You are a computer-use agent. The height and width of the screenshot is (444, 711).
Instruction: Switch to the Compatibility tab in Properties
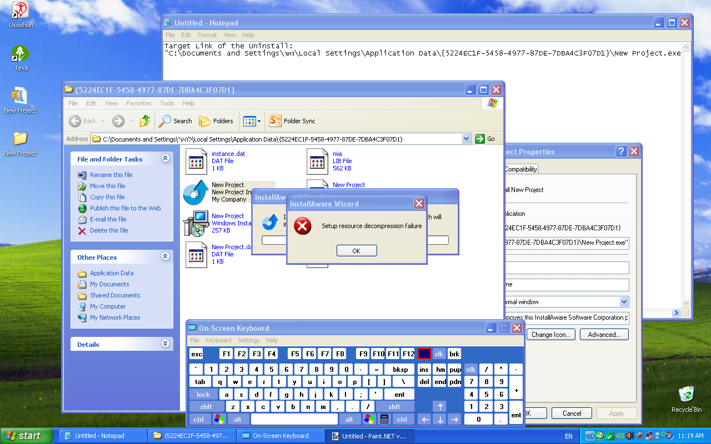[x=520, y=169]
